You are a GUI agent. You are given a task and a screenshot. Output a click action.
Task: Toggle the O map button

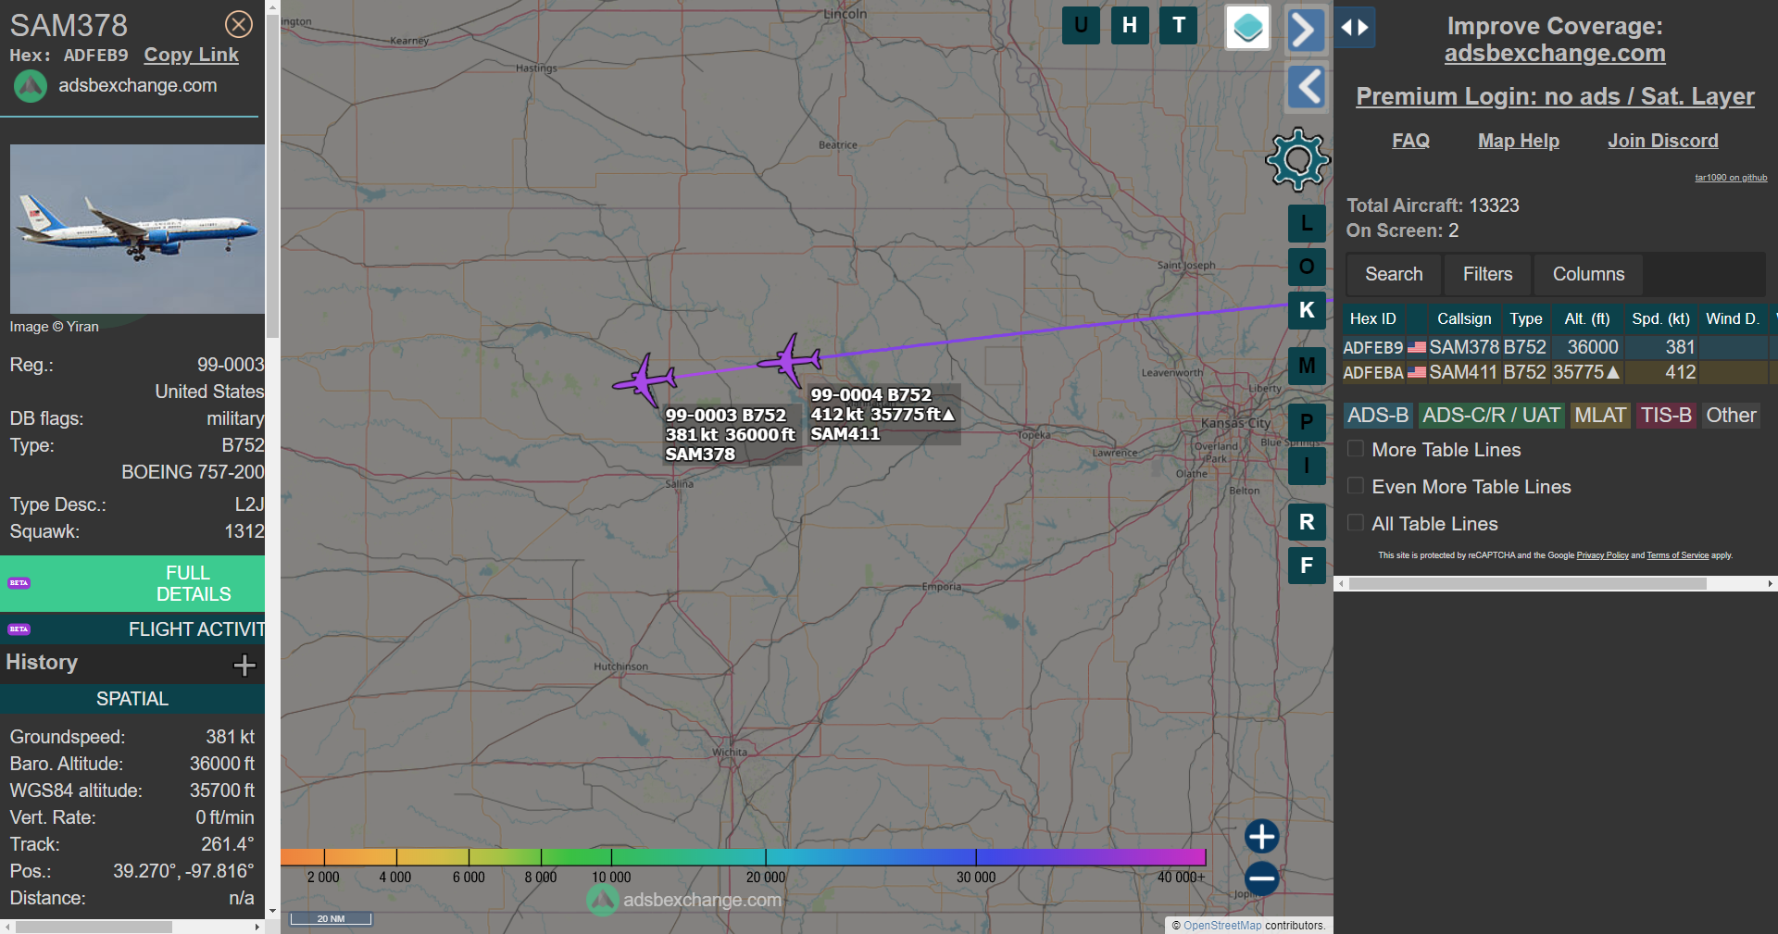tap(1307, 267)
